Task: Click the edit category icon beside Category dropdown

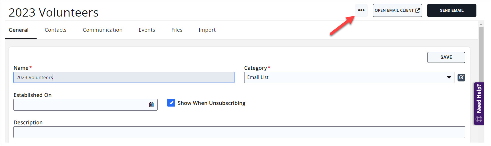Action: tap(461, 77)
